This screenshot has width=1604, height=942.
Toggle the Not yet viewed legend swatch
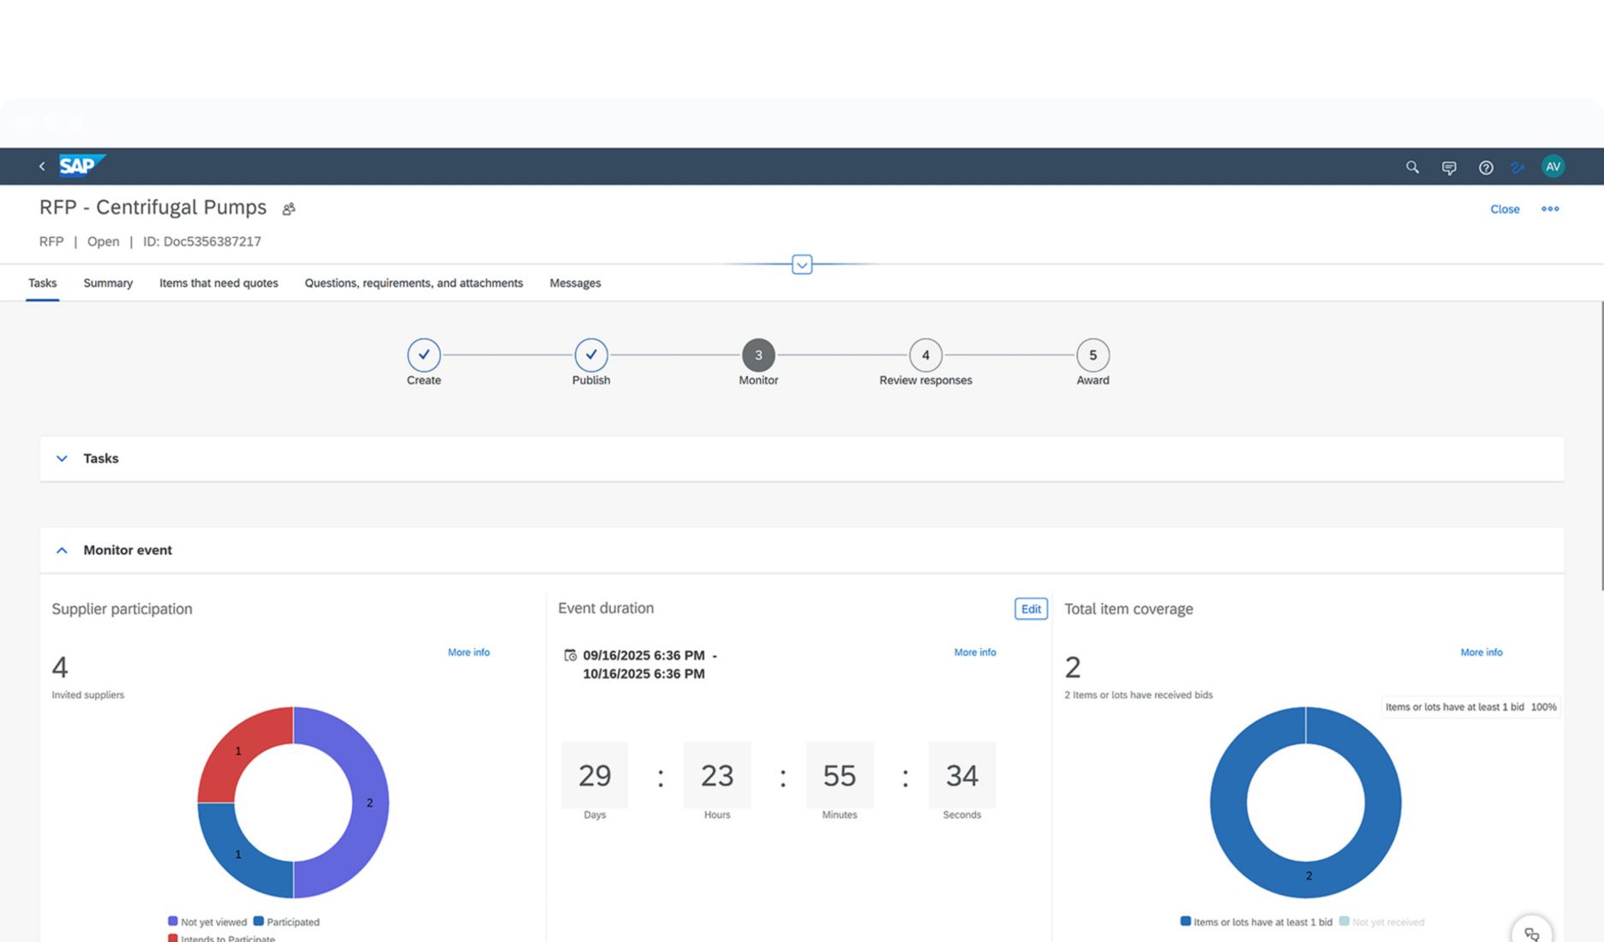click(173, 921)
